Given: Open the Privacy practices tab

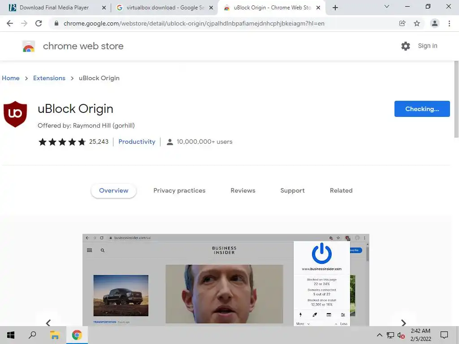Looking at the screenshot, I should pos(179,190).
